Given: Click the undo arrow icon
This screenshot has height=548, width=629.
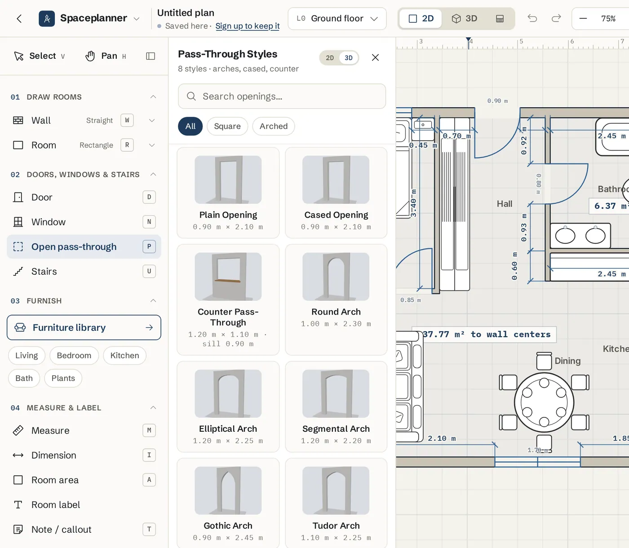Looking at the screenshot, I should click(x=532, y=18).
